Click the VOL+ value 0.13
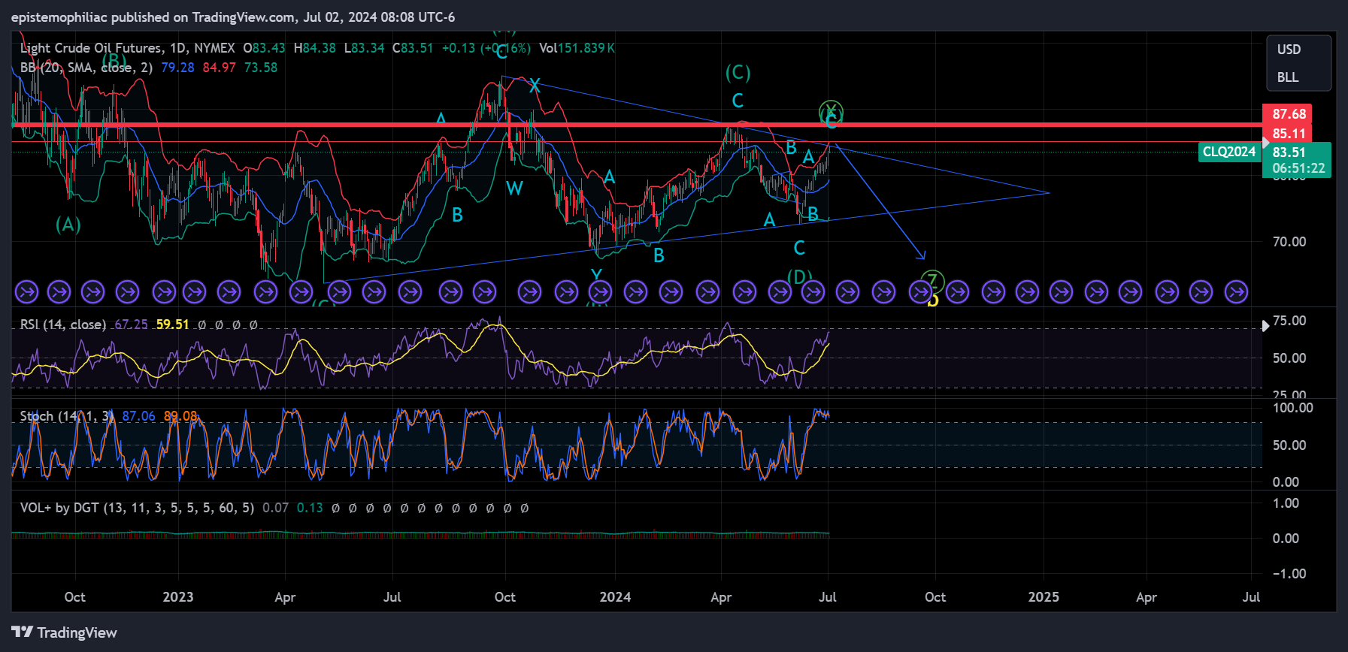Image resolution: width=1348 pixels, height=652 pixels. click(x=310, y=508)
